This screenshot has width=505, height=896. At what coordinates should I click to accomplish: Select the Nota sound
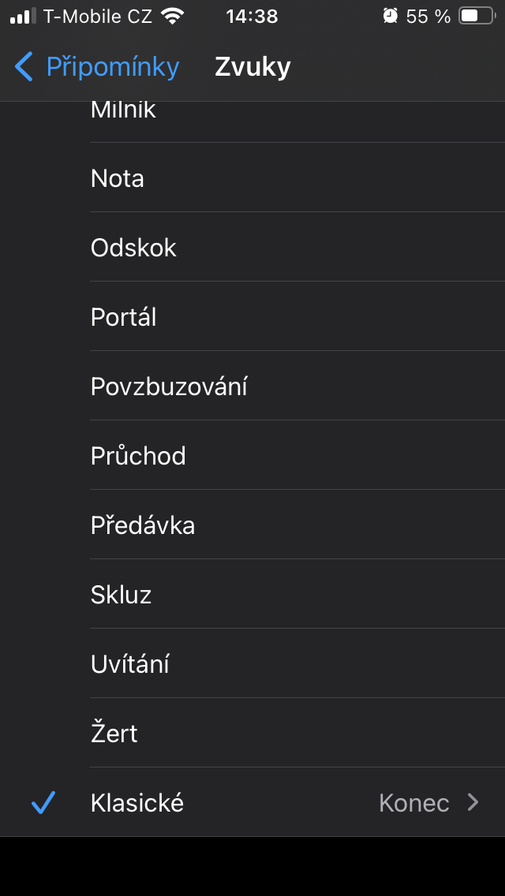pos(118,178)
